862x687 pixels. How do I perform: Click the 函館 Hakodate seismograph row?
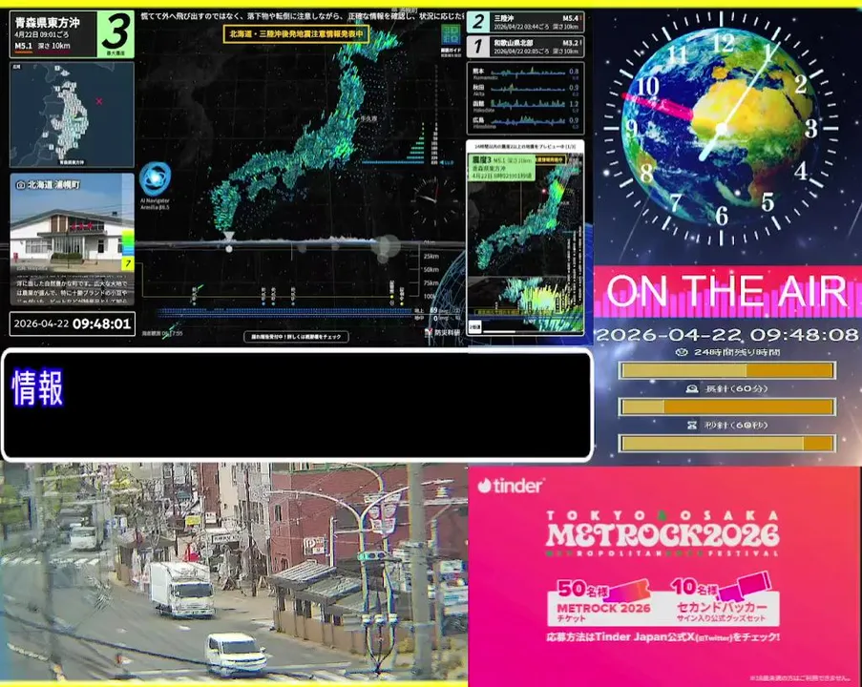(x=526, y=105)
